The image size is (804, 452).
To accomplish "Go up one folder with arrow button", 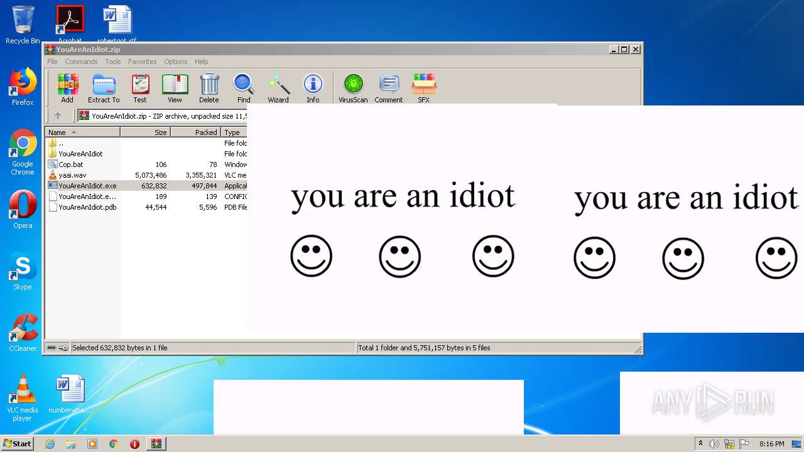I will click(58, 116).
